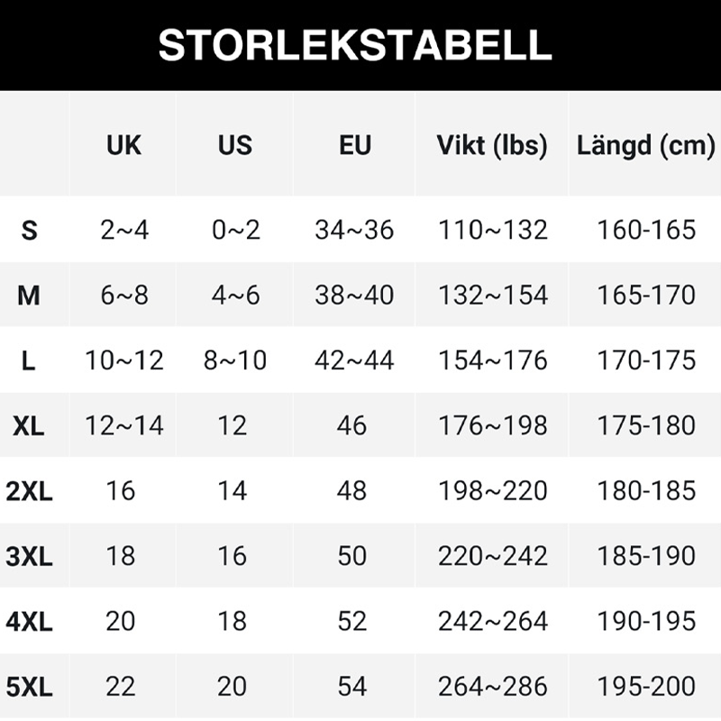721x721 pixels.
Task: Click the L size row label
Action: (x=29, y=361)
